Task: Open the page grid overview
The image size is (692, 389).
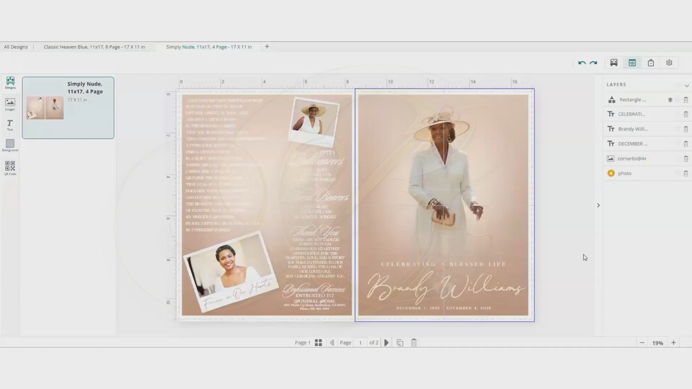Action: tap(318, 343)
